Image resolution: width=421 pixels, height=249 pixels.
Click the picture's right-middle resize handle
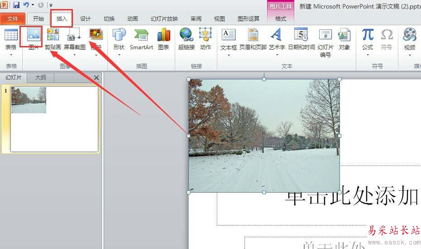tap(340, 136)
